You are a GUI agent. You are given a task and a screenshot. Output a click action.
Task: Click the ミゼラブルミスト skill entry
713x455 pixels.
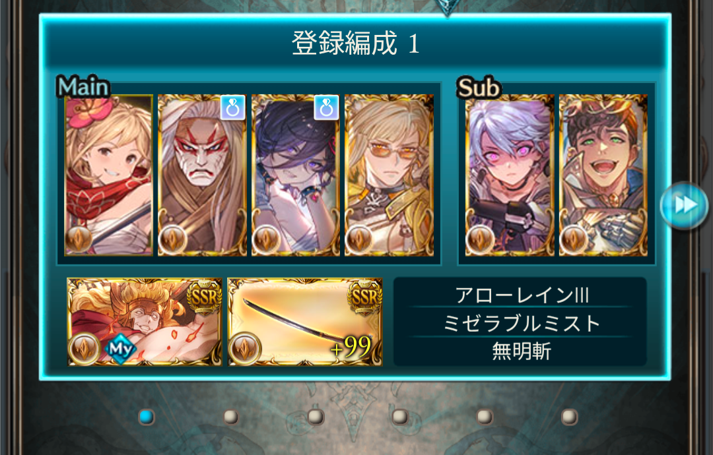(521, 323)
